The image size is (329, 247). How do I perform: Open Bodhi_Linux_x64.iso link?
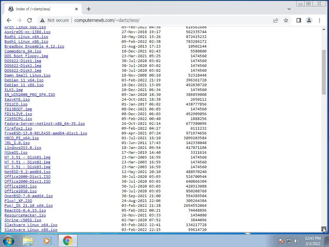point(26,37)
